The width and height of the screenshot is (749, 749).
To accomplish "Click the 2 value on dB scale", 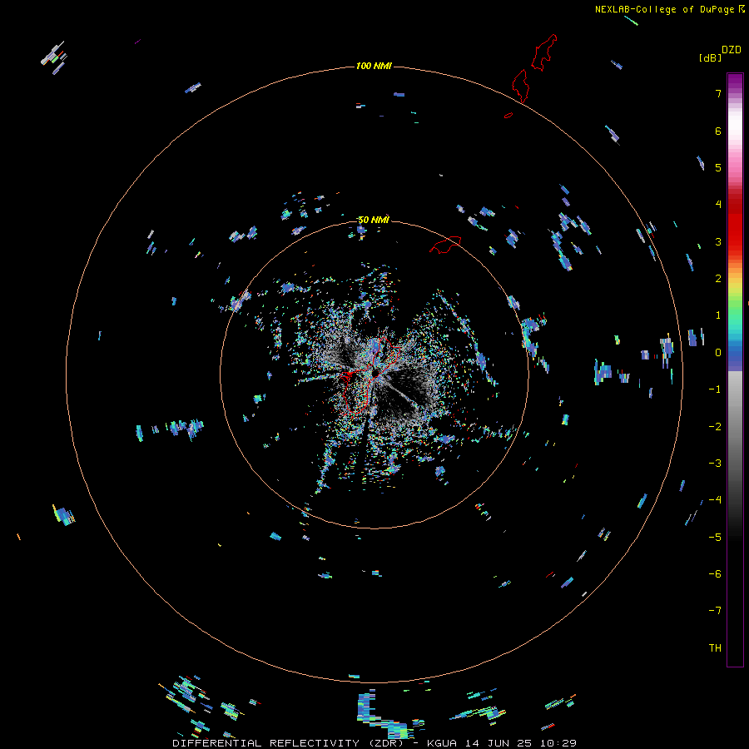I will point(718,279).
